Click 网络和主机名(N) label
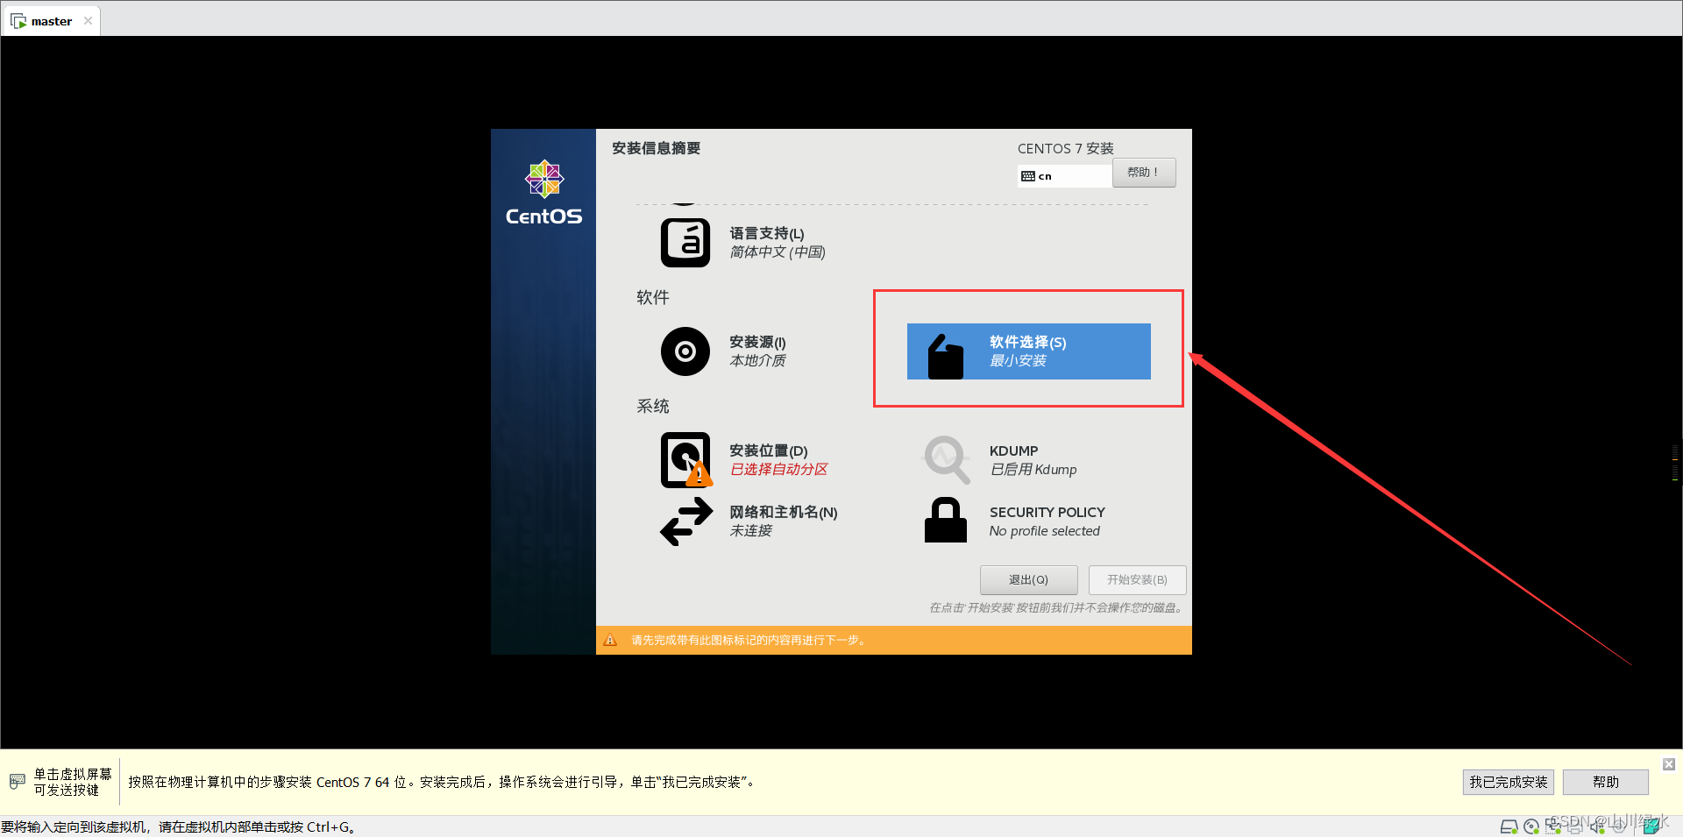The image size is (1683, 837). (x=784, y=512)
